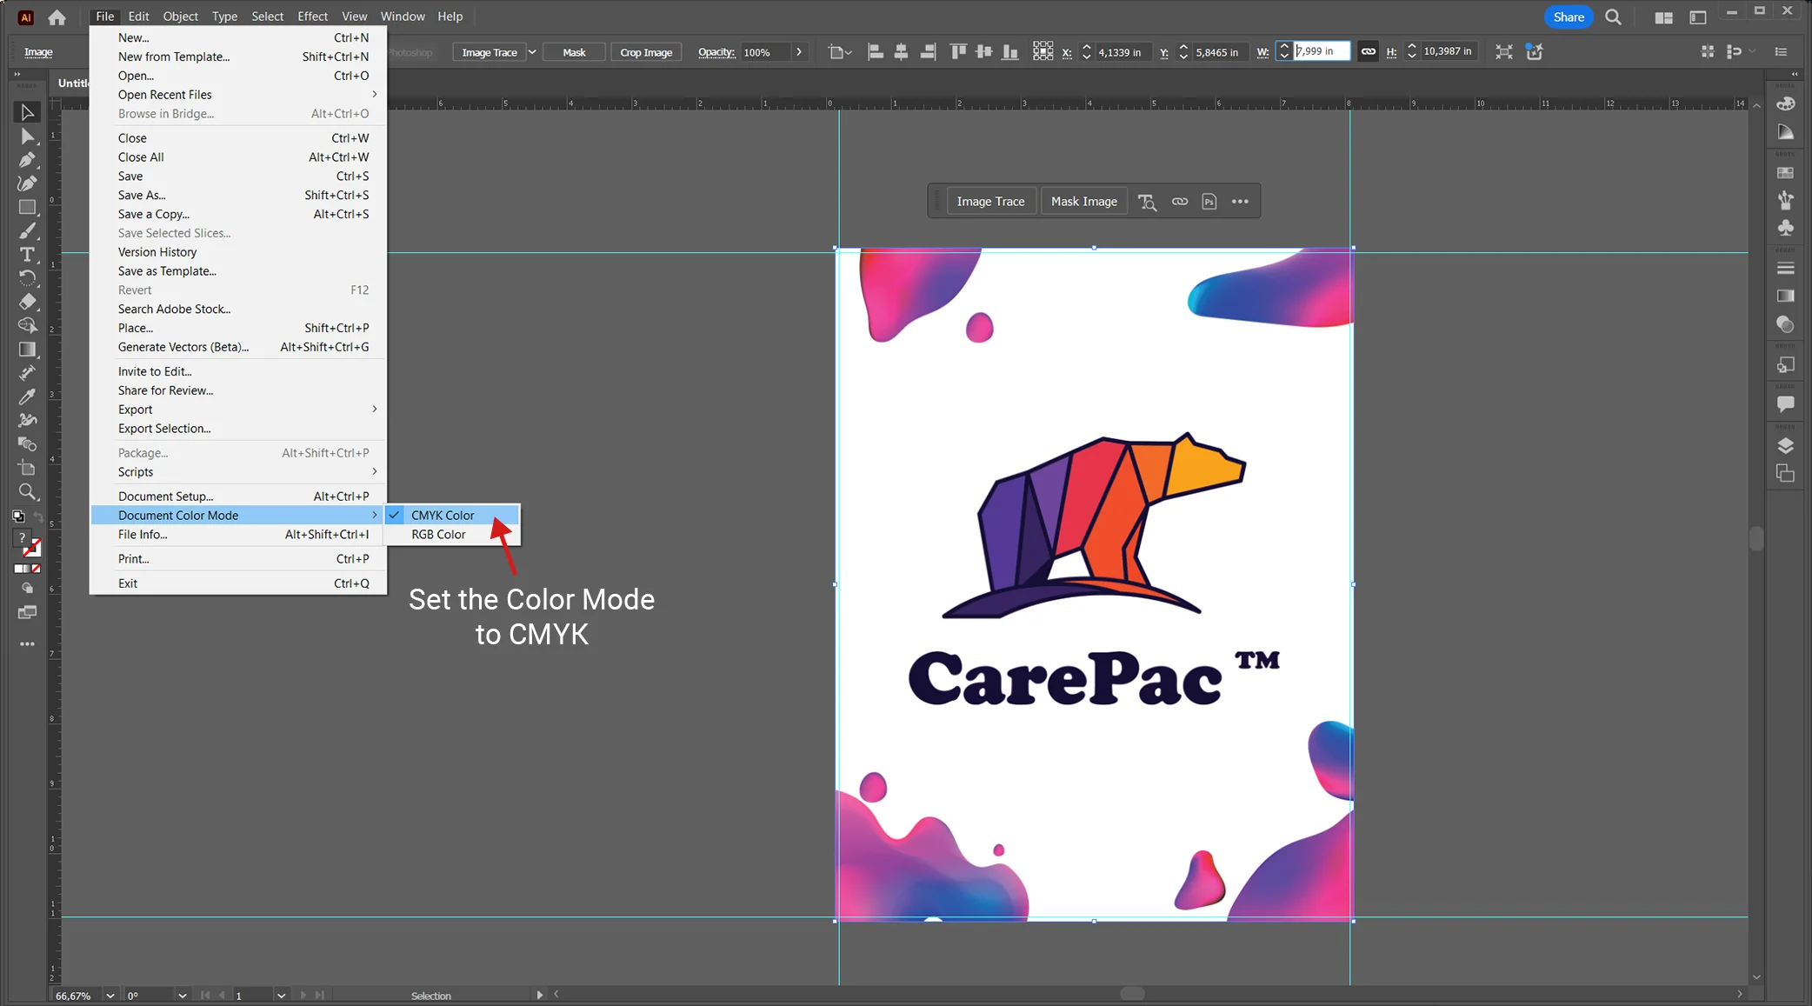1812x1006 pixels.
Task: Select RGB Color from the submenu
Action: [x=438, y=534]
